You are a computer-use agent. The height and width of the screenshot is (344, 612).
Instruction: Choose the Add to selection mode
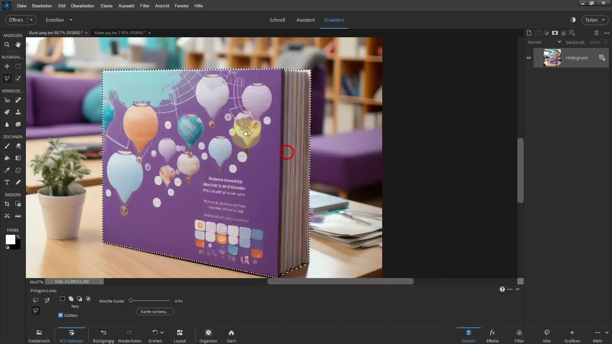point(71,299)
